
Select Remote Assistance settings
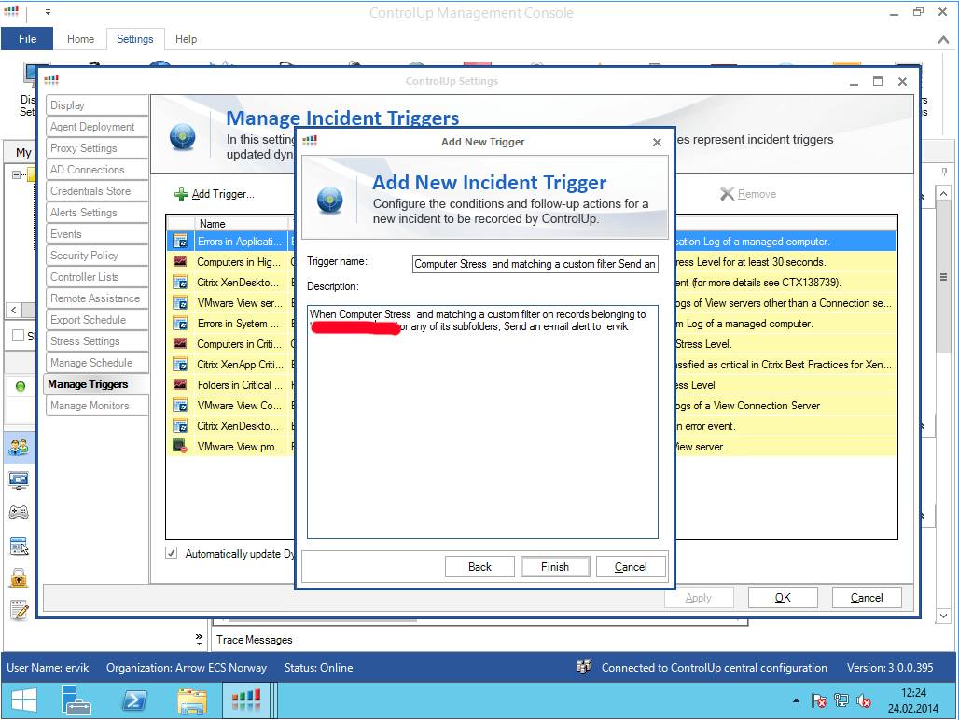(x=97, y=298)
